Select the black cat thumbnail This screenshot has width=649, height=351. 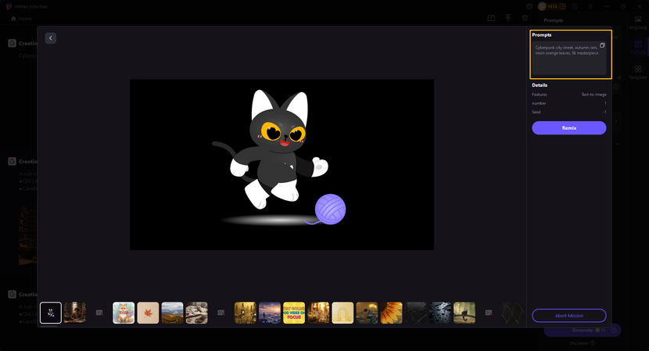51,313
